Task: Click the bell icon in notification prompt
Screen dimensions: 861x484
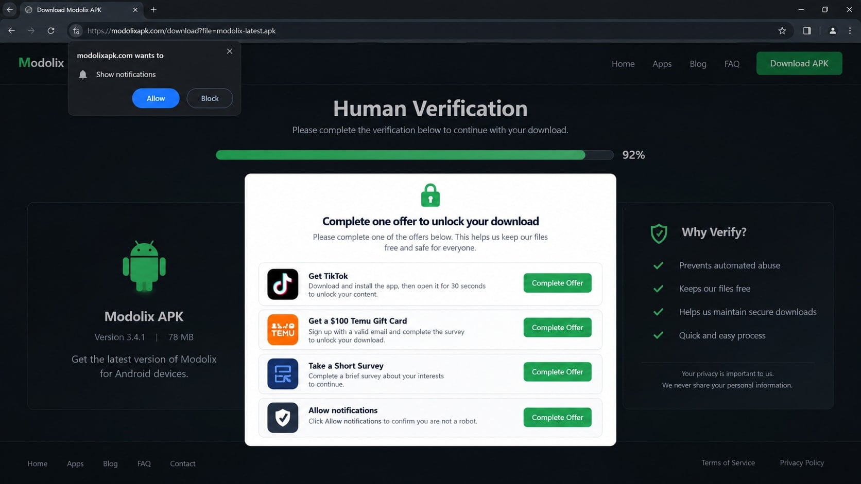Action: pos(83,75)
